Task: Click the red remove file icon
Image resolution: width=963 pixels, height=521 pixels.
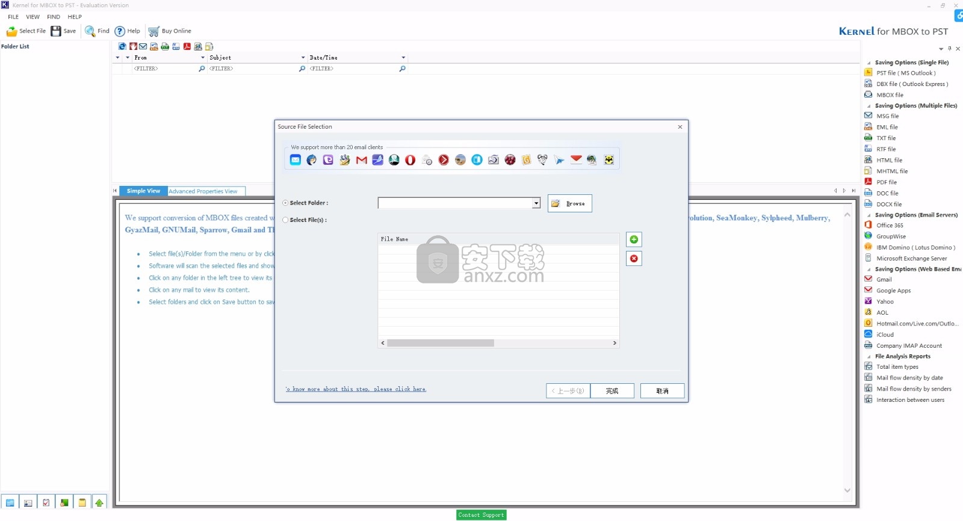Action: [634, 259]
